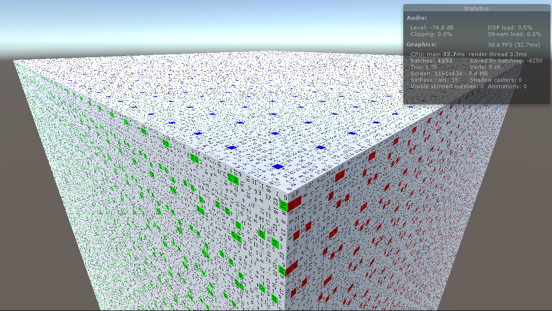The width and height of the screenshot is (552, 311).
Task: Select the Animations 0 statistic
Action: (507, 86)
